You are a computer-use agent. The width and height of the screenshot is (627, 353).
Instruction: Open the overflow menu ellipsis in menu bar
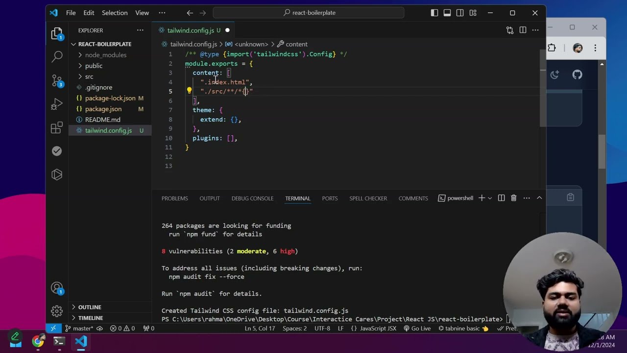click(x=162, y=13)
